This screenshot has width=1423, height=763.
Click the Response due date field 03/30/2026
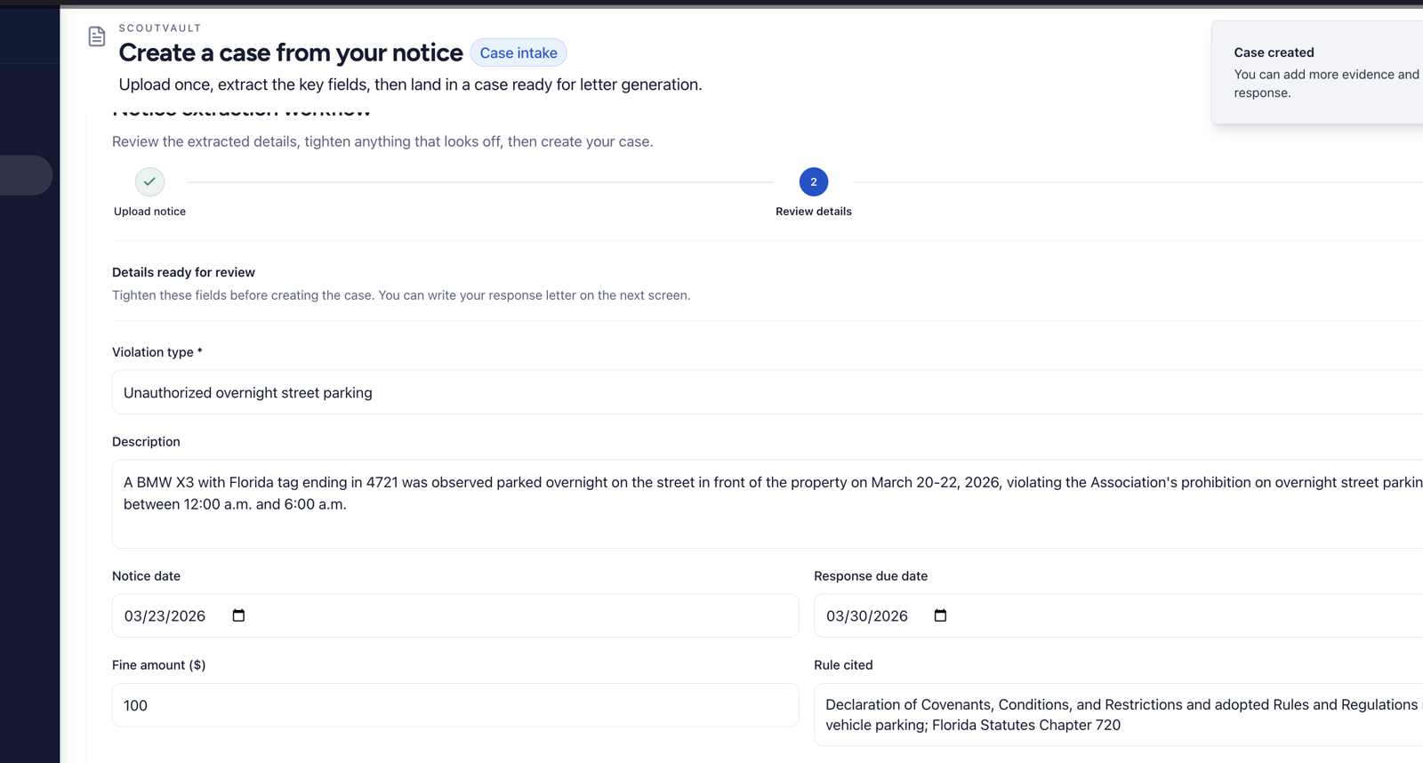pos(1118,615)
